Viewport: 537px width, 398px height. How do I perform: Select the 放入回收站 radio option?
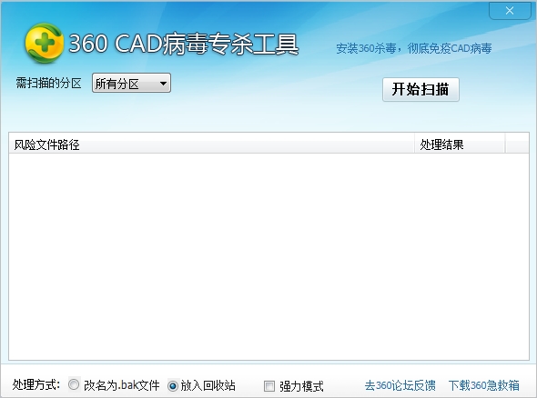tap(173, 385)
